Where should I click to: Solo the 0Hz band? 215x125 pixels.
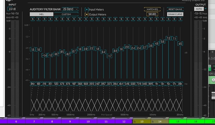click(33, 19)
